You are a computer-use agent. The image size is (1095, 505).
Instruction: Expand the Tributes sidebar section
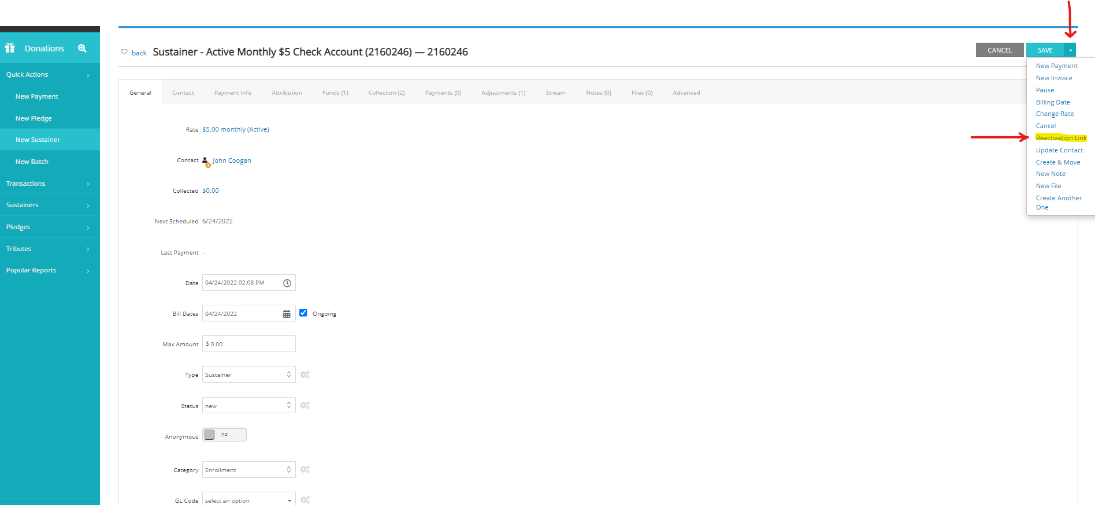(50, 249)
